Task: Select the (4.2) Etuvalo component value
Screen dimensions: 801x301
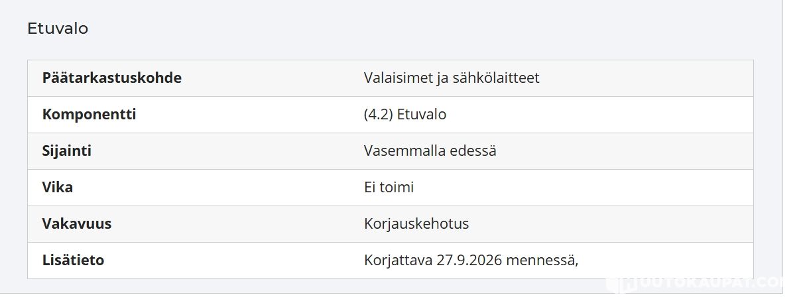Action: pos(405,114)
